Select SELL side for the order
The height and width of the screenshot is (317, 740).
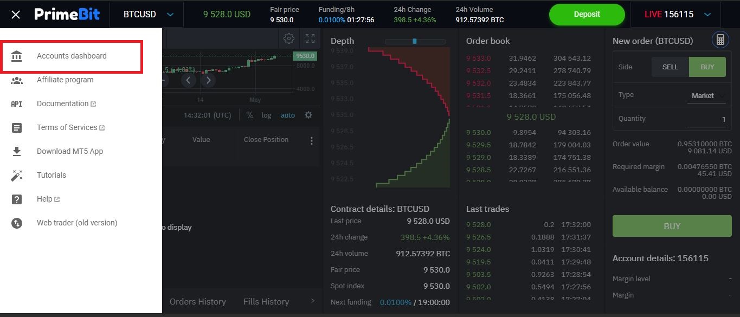670,67
